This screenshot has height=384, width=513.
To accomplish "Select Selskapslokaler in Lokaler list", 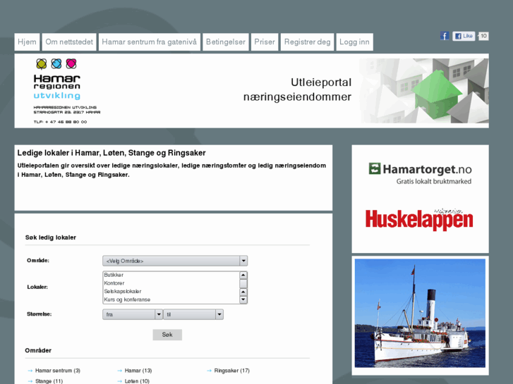I will tap(171, 292).
